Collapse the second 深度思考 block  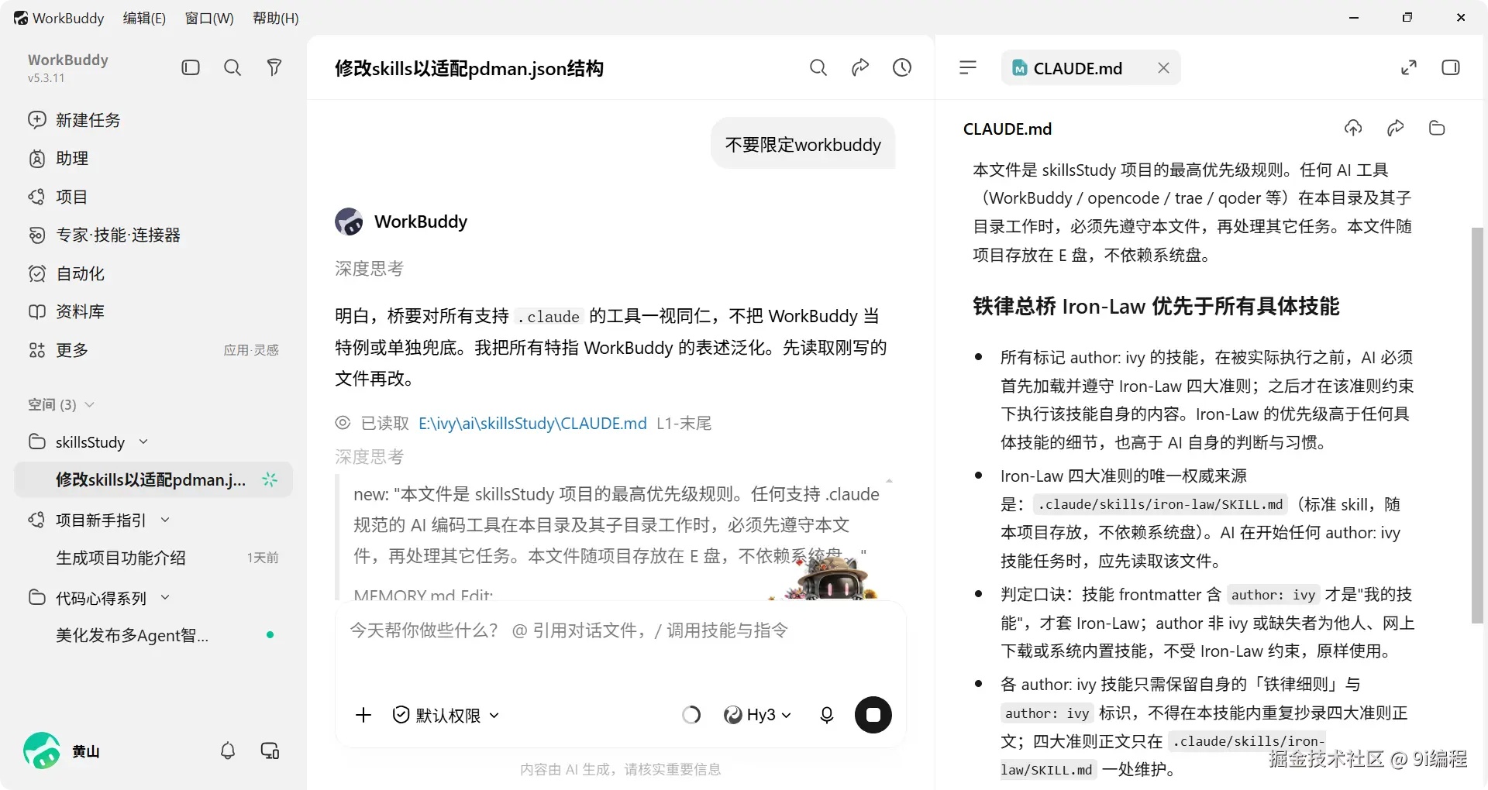(369, 457)
